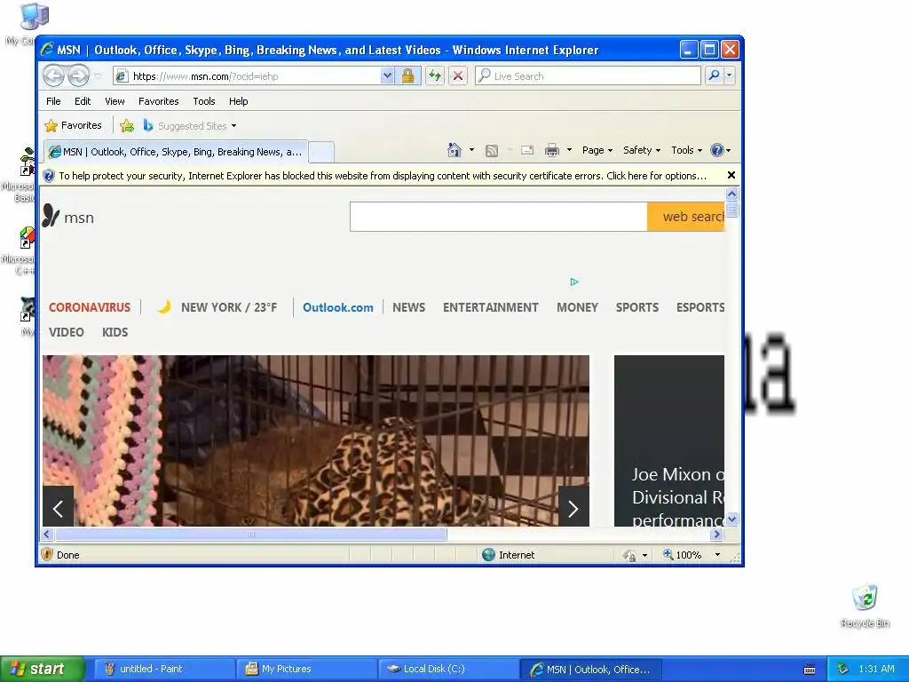Click next slide arrow on carousel
Image resolution: width=909 pixels, height=682 pixels.
pos(573,509)
